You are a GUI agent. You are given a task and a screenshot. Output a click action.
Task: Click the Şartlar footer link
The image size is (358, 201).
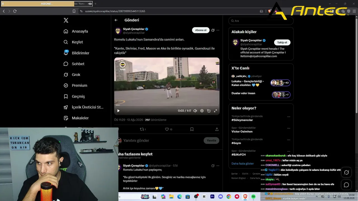(234, 174)
